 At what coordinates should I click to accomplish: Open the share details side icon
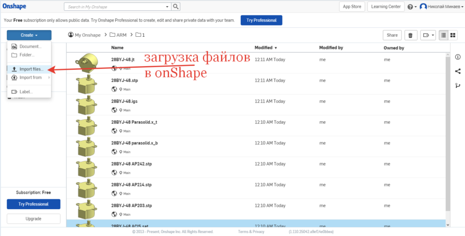tap(458, 71)
